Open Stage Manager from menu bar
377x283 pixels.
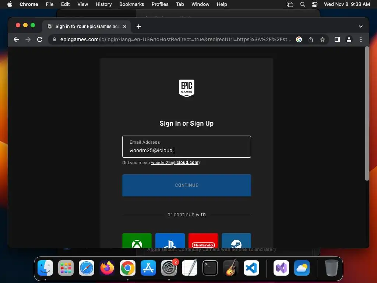[x=290, y=4]
